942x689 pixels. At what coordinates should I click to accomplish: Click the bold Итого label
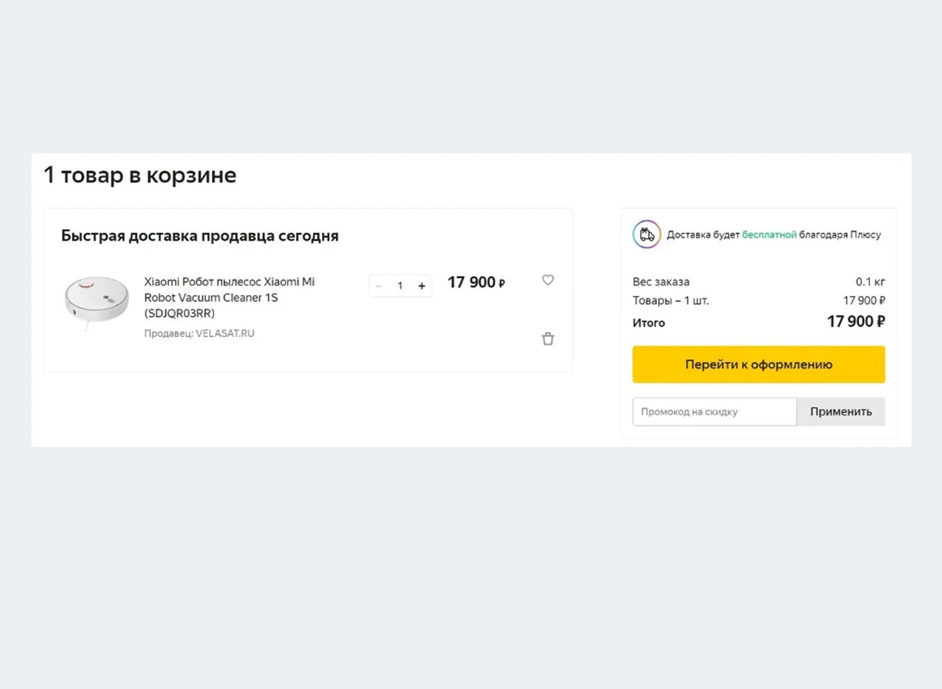(648, 323)
